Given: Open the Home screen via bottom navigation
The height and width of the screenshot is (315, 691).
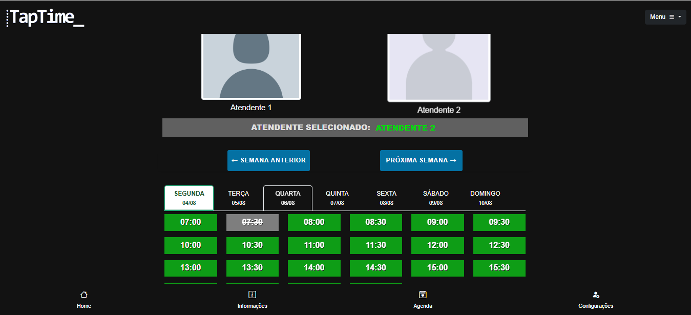Looking at the screenshot, I should pyautogui.click(x=83, y=299).
